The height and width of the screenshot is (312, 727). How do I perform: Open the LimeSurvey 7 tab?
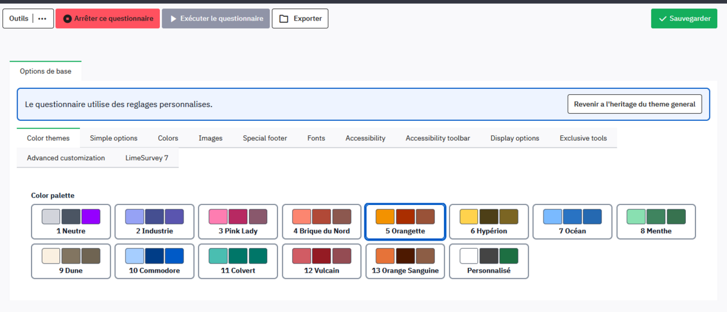coord(147,158)
